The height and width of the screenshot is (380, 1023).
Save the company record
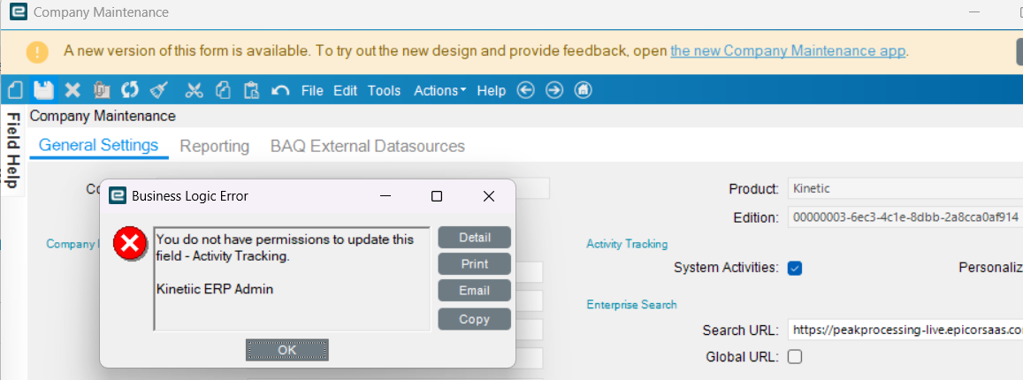pyautogui.click(x=43, y=90)
